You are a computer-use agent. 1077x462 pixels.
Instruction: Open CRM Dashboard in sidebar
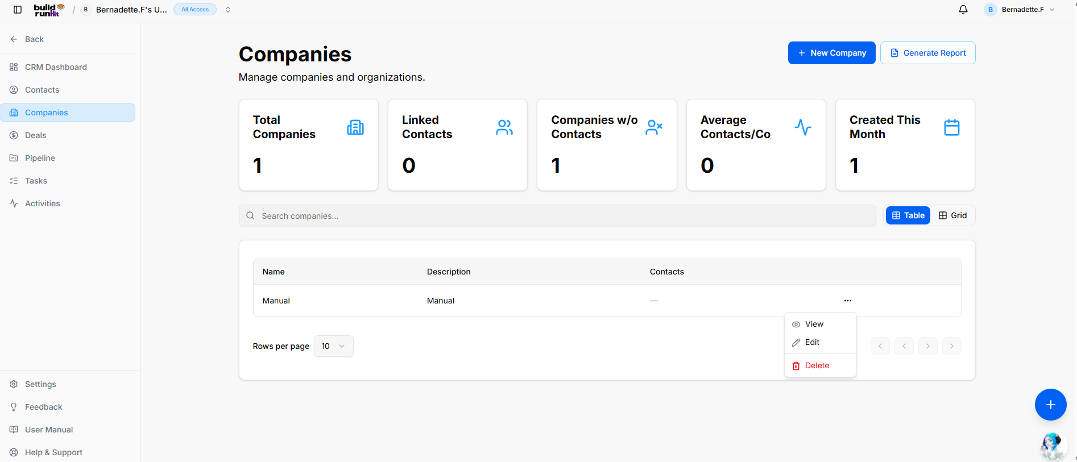click(68, 67)
